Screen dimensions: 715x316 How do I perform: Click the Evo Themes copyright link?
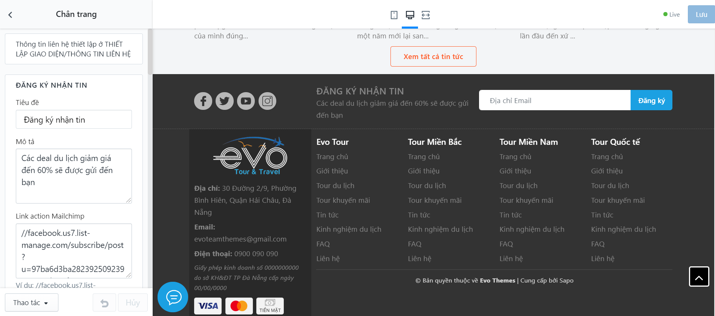pyautogui.click(x=498, y=281)
